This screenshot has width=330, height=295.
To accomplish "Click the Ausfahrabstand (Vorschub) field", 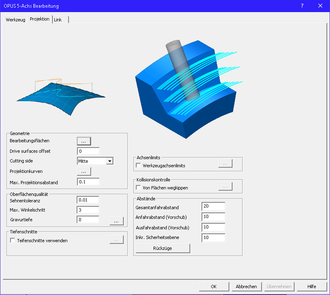I will (213, 227).
